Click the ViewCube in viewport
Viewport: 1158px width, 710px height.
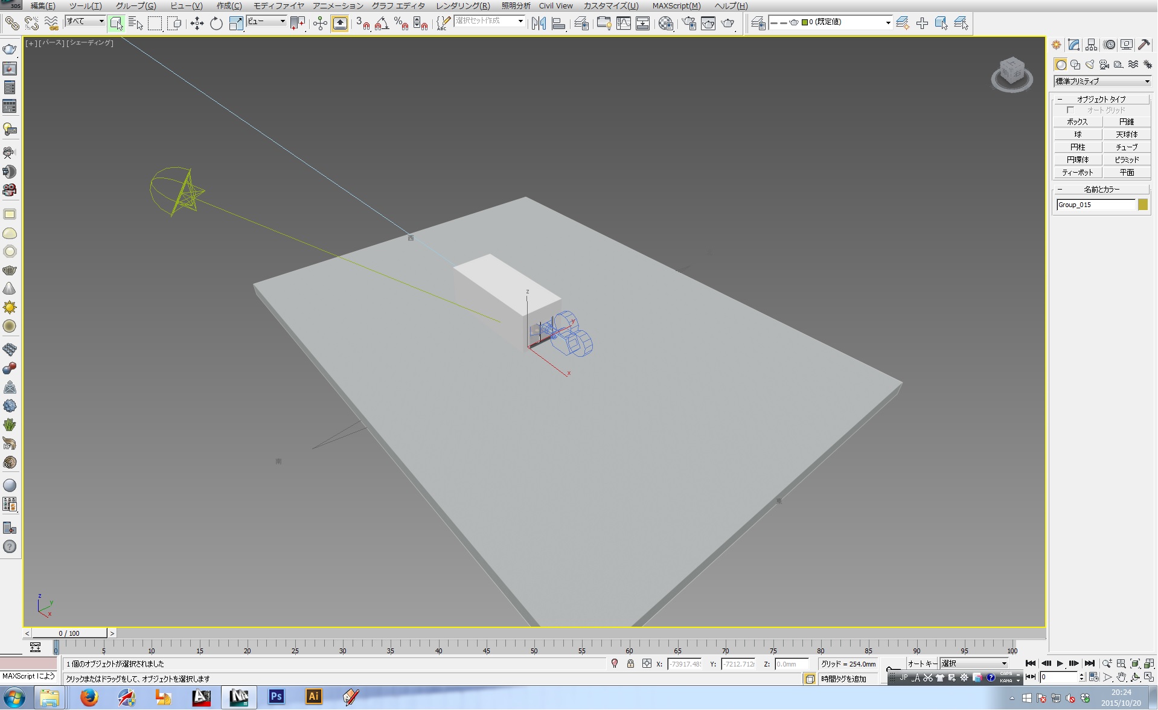(1012, 74)
